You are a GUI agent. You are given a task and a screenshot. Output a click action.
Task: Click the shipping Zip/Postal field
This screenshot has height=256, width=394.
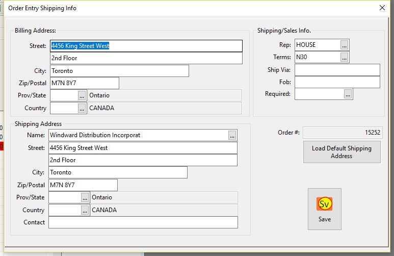pyautogui.click(x=83, y=185)
